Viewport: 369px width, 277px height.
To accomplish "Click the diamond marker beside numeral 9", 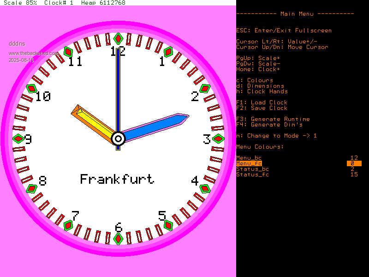I will point(18,138).
